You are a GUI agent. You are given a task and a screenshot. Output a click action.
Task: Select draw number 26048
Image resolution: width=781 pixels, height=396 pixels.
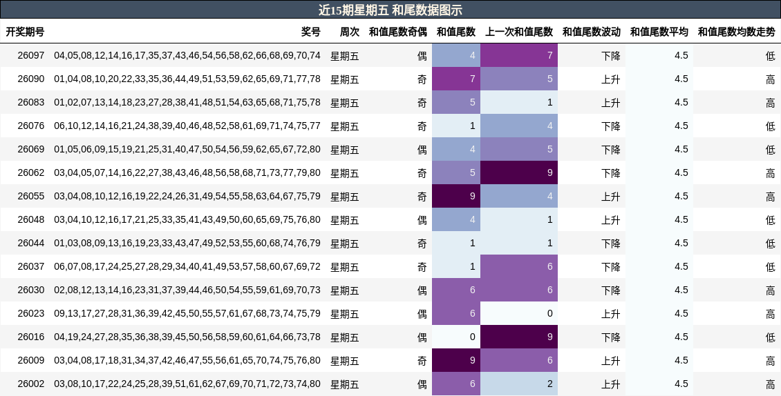31,219
